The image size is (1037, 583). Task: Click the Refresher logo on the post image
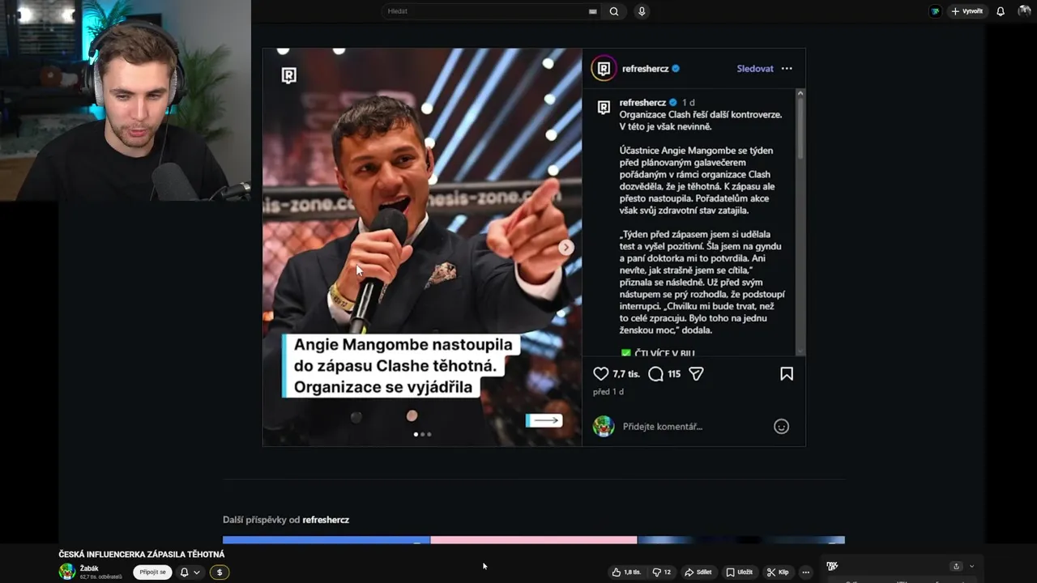[289, 75]
